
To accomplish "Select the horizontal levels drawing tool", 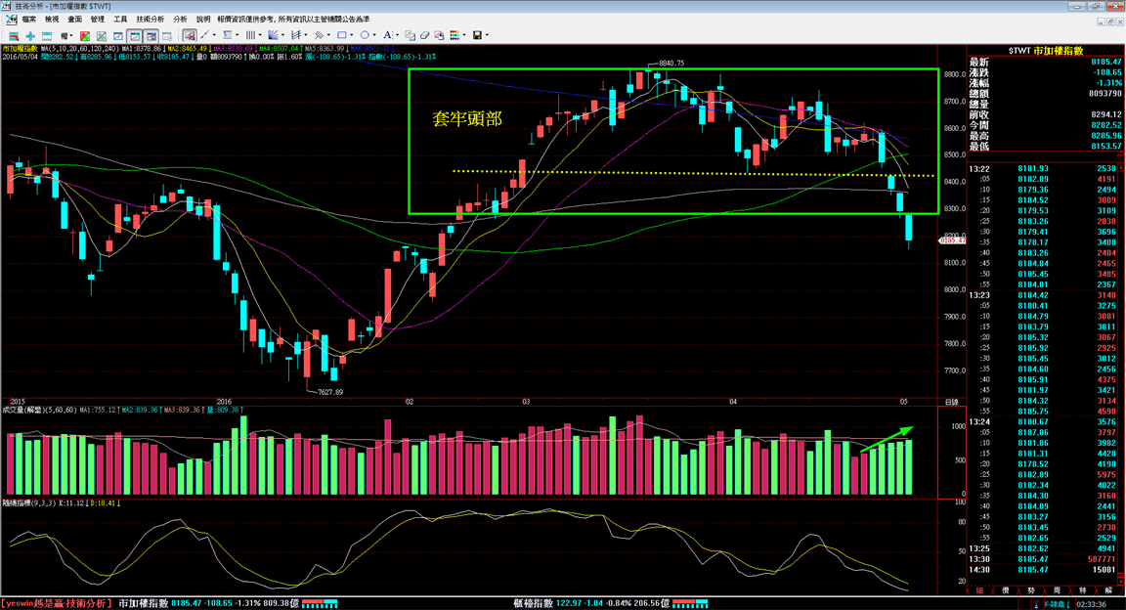I will tap(227, 35).
